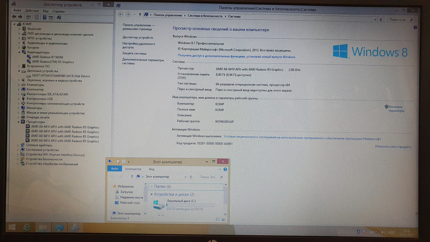Select Недавние места in navigation pane
The width and height of the screenshot is (430, 242).
(131, 197)
